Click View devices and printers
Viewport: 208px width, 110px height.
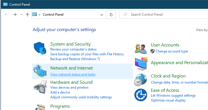coord(69,87)
